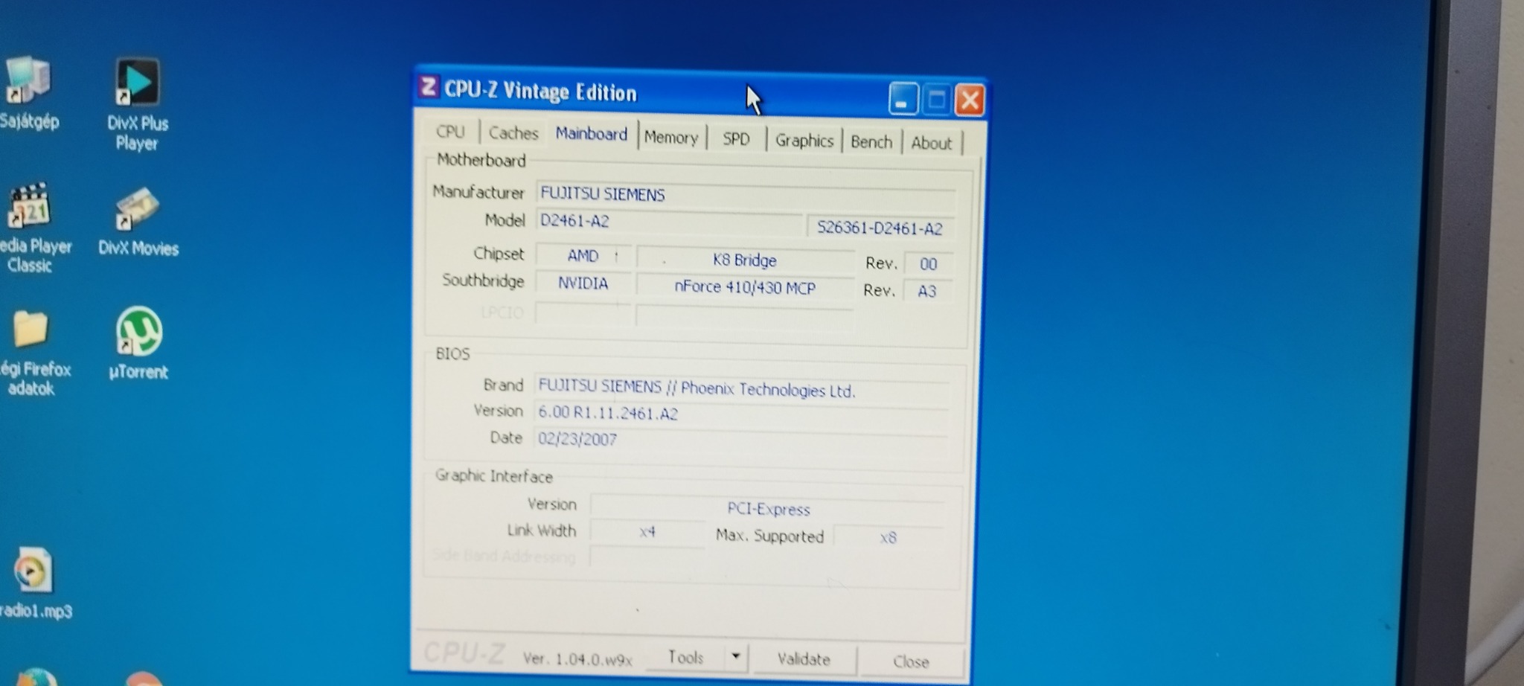Click the CPU-Z title bar logo icon
The width and height of the screenshot is (1524, 686).
(428, 88)
